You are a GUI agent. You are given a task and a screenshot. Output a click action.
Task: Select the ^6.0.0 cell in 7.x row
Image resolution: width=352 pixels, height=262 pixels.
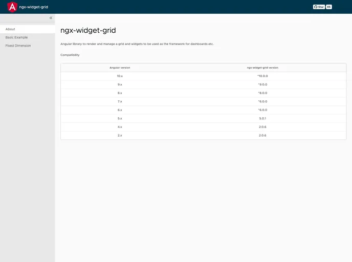[262, 101]
